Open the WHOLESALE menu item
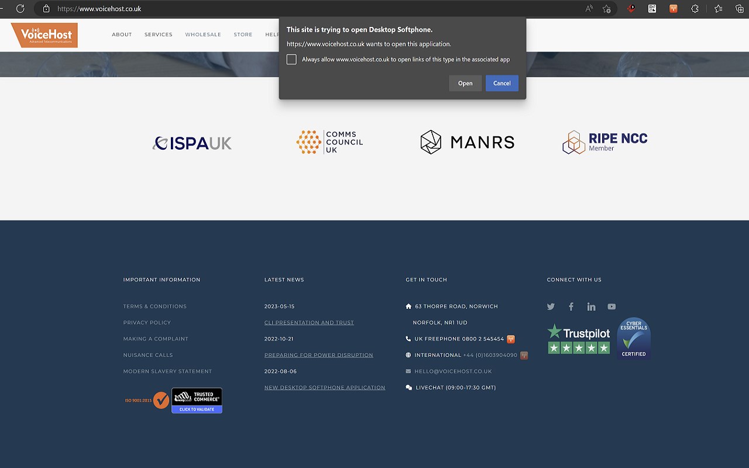 point(203,35)
